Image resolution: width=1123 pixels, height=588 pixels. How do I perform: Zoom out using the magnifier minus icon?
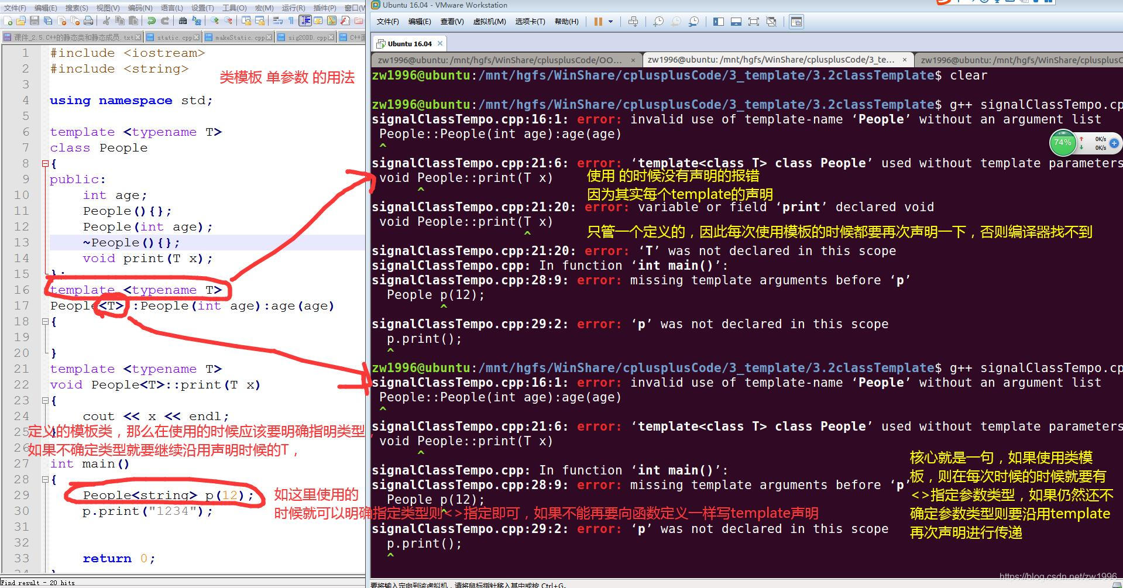pyautogui.click(x=228, y=21)
